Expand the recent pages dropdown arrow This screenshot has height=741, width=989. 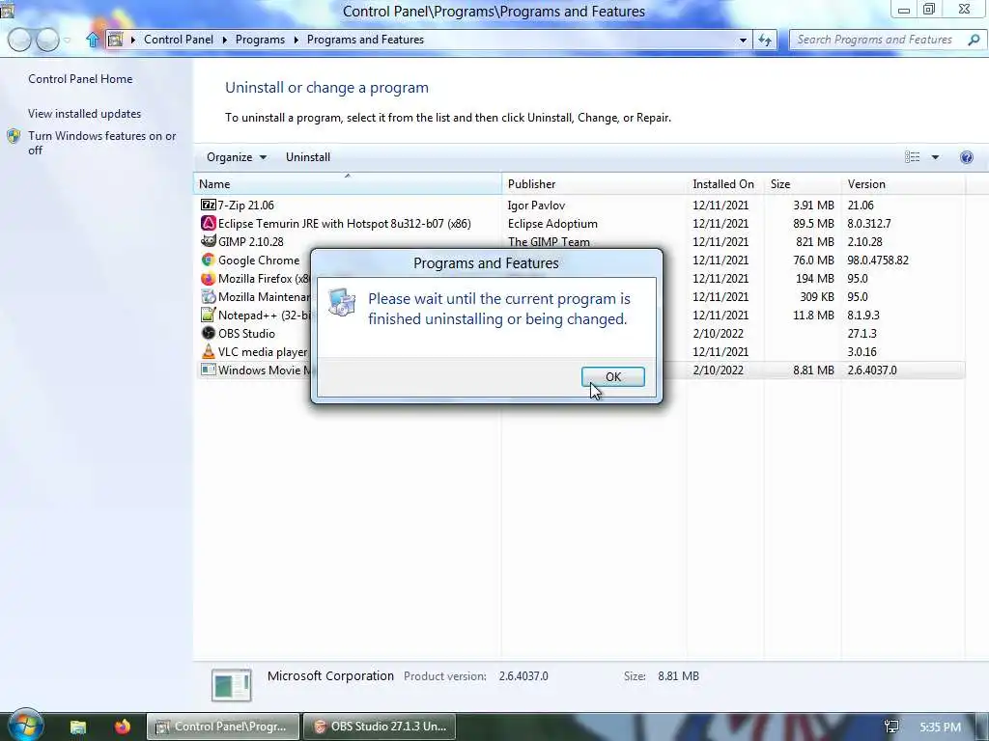(67, 40)
